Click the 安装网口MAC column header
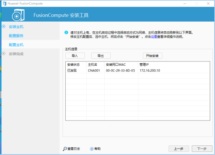215x155 pixels. coord(121,65)
